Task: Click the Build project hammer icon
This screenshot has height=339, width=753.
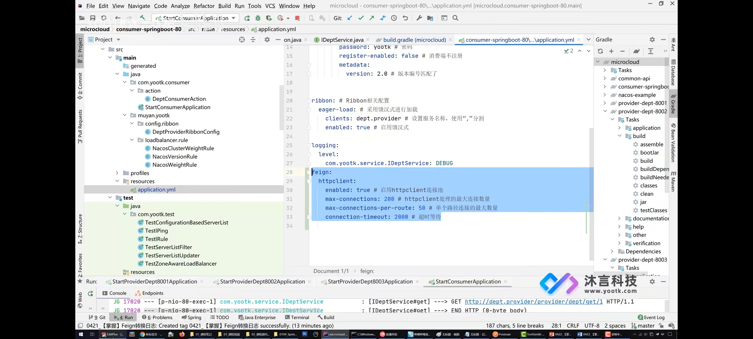Action: click(142, 18)
